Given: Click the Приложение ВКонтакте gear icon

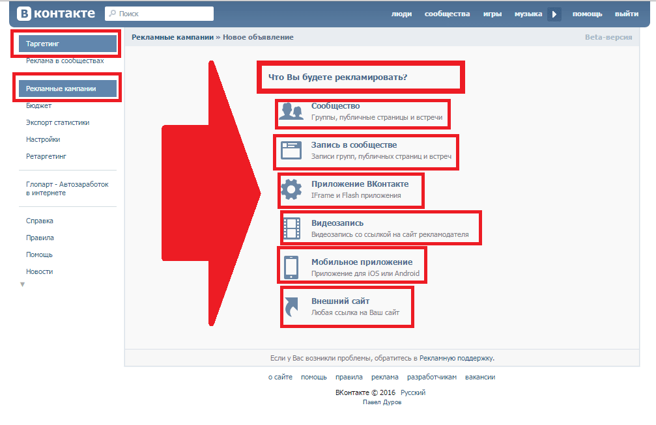Looking at the screenshot, I should pyautogui.click(x=291, y=189).
